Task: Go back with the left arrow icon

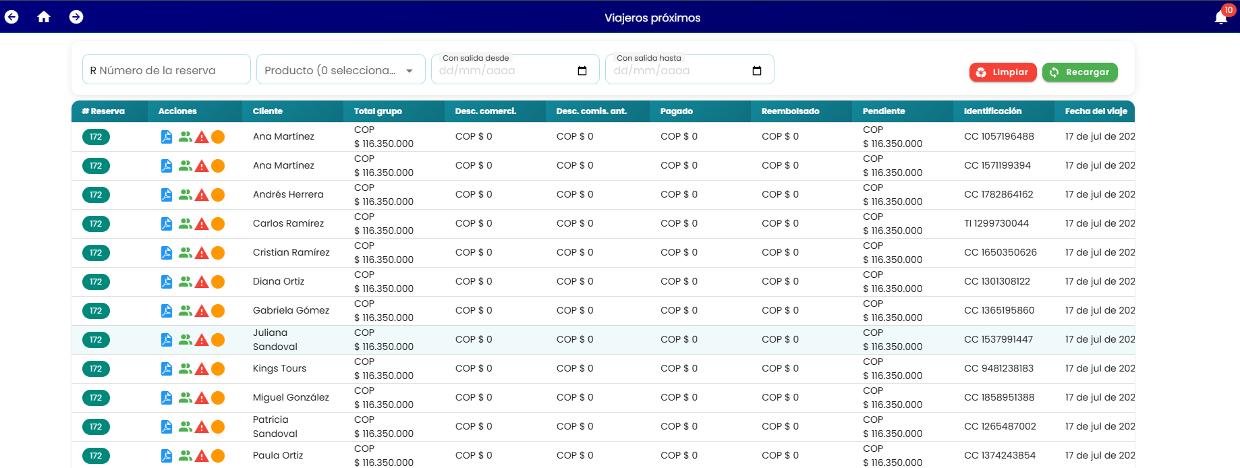Action: point(11,17)
